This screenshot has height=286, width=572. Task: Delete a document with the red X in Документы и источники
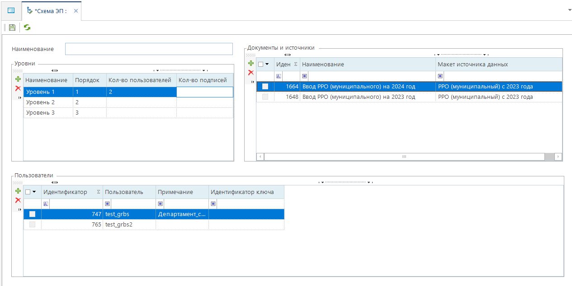click(251, 73)
